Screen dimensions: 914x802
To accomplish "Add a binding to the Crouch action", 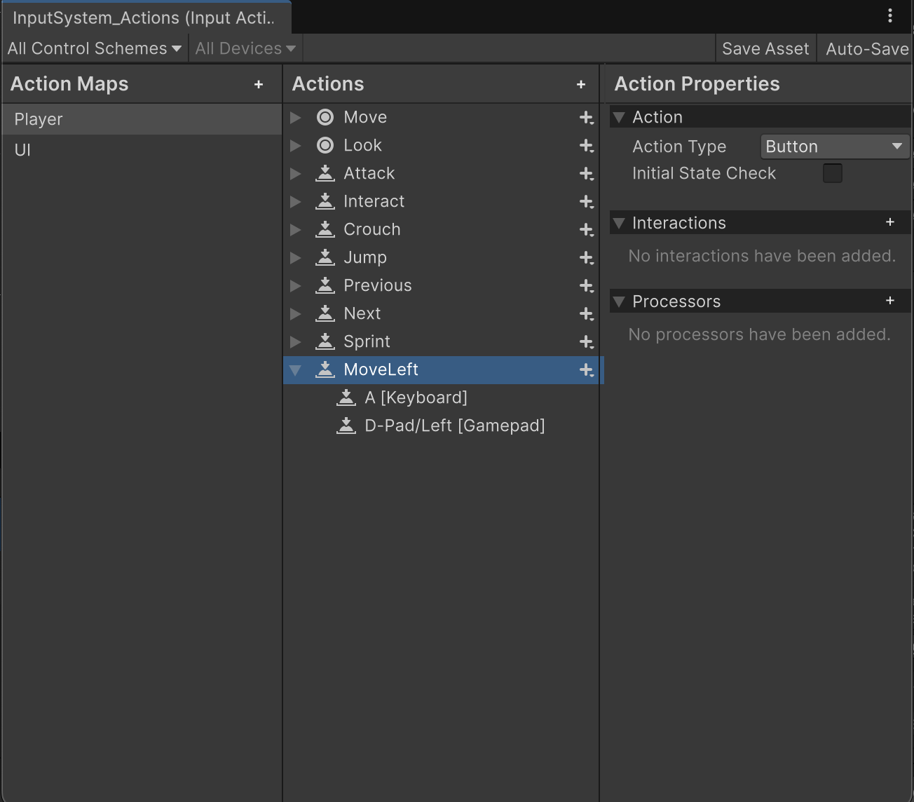I will pyautogui.click(x=586, y=229).
